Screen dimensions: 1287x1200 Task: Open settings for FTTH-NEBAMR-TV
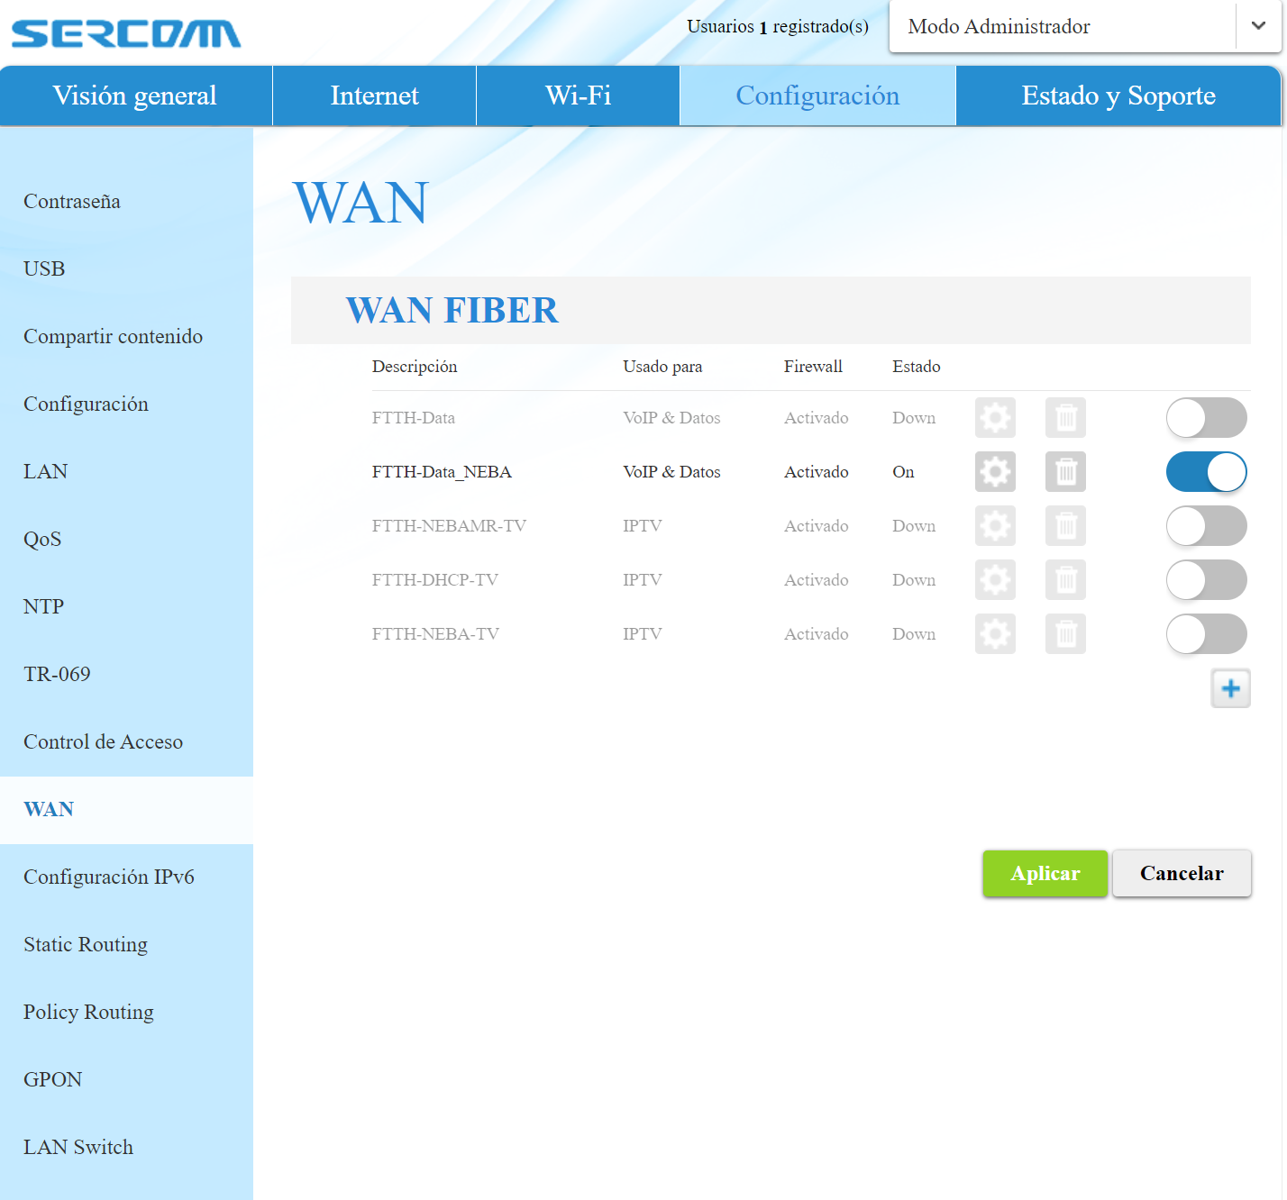pyautogui.click(x=995, y=525)
